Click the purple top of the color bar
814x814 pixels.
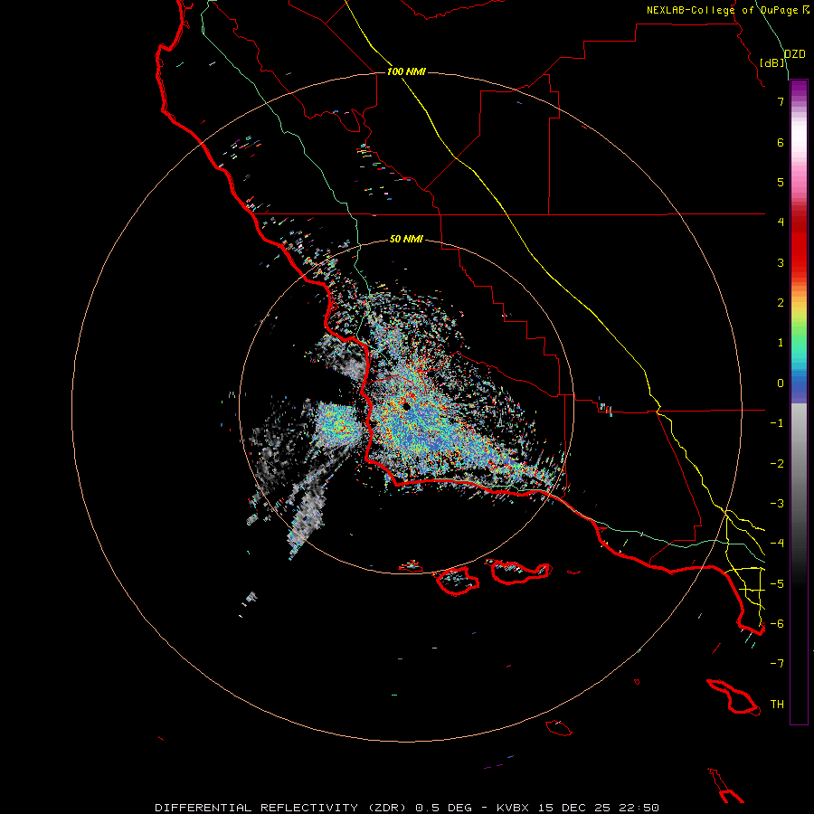pos(799,87)
